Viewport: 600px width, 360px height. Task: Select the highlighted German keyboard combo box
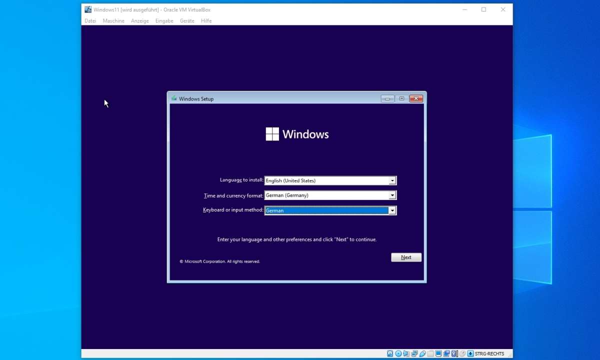[x=330, y=210]
